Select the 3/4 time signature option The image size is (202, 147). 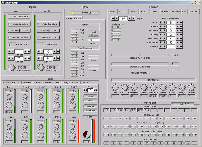coord(74,59)
